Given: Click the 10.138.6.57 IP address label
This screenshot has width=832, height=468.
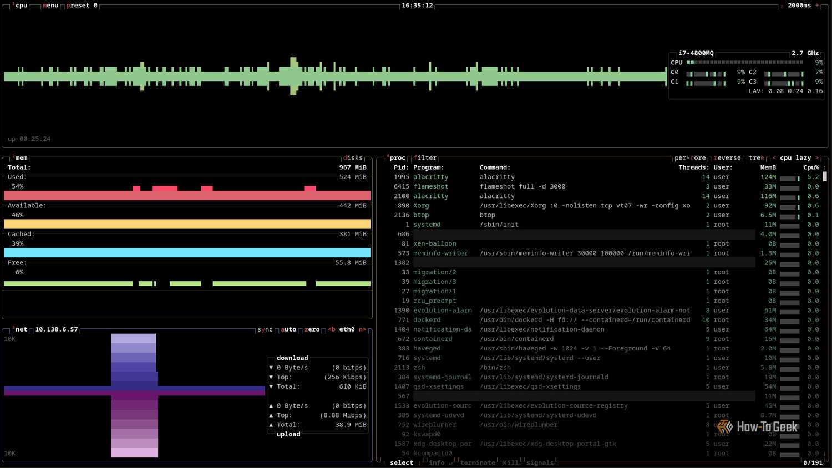Looking at the screenshot, I should click(57, 329).
